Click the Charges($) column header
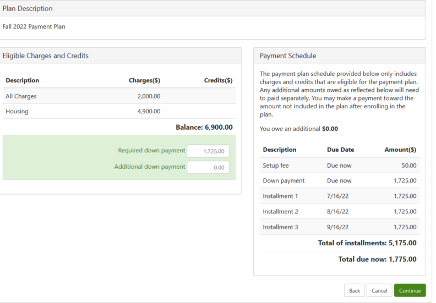 coord(144,80)
